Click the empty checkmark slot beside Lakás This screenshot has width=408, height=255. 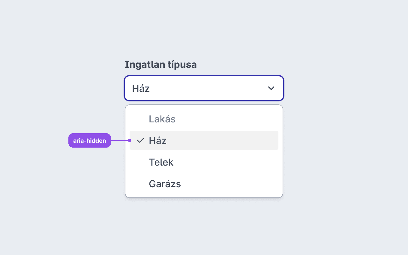(140, 119)
